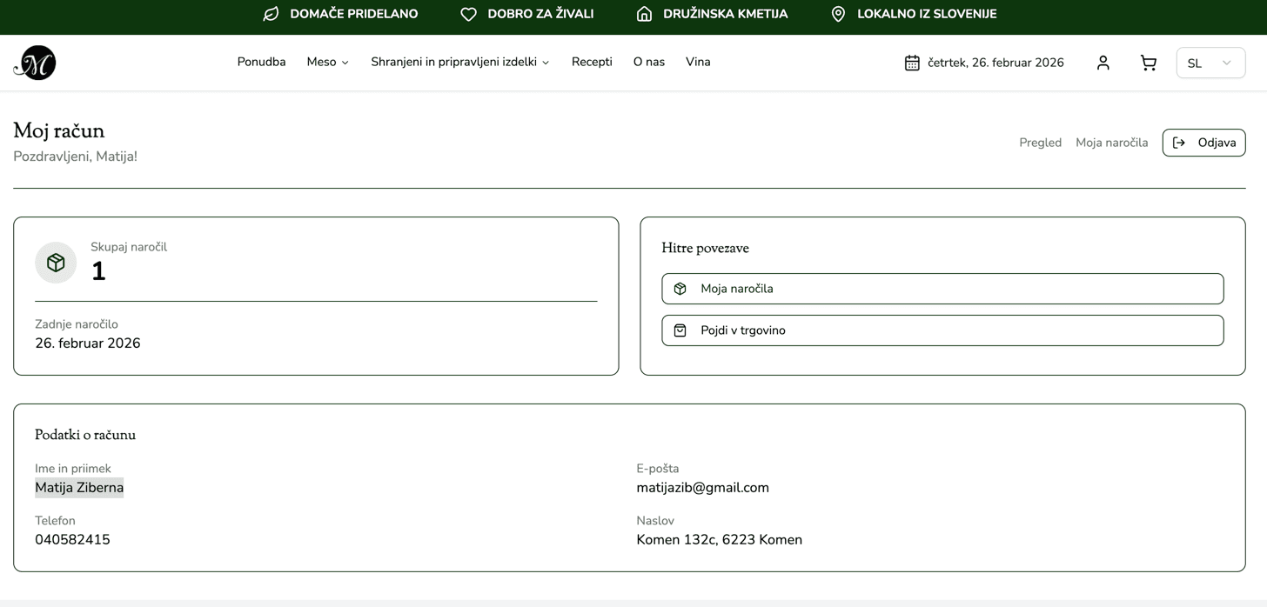Viewport: 1267px width, 607px height.
Task: Click the calendar icon beside the date
Action: click(911, 63)
